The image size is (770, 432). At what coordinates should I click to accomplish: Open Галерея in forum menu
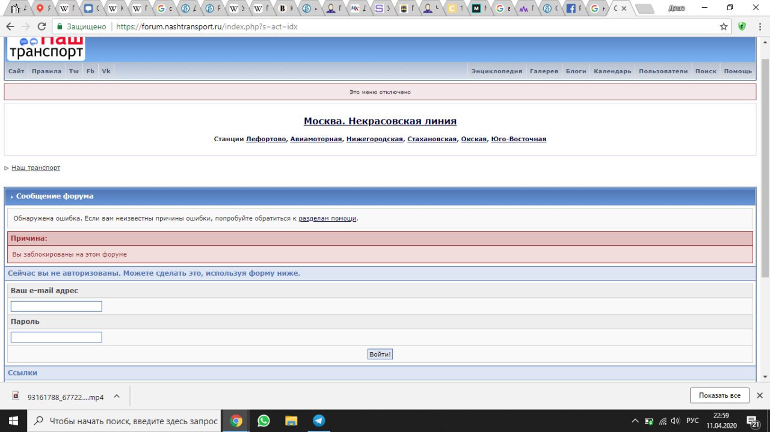click(544, 71)
